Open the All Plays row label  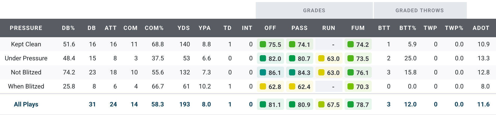tap(26, 104)
